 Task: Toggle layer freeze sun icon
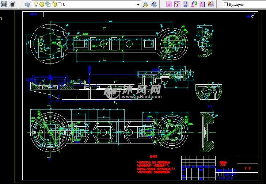pyautogui.click(x=42, y=4)
